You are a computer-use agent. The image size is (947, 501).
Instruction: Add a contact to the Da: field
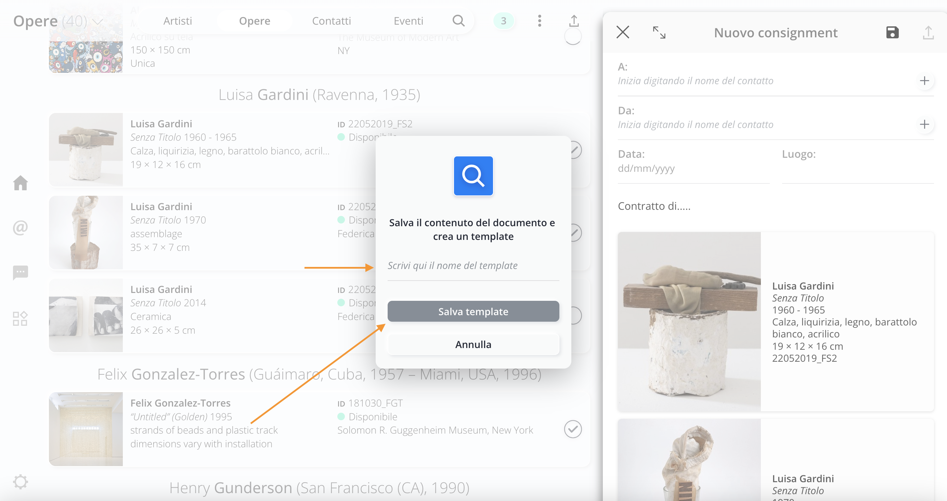point(924,124)
